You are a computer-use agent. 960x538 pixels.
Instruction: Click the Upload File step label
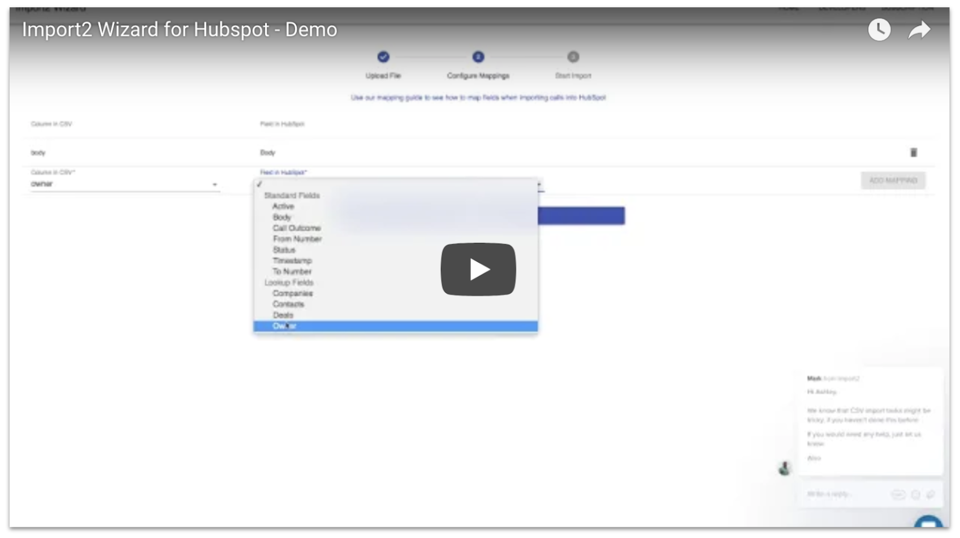click(x=383, y=76)
